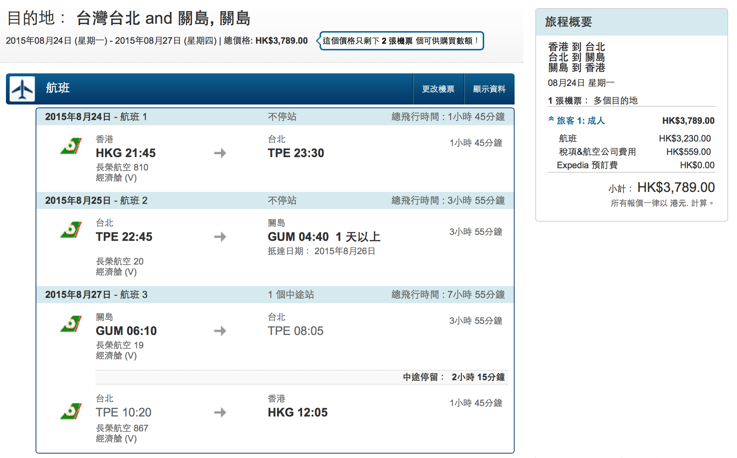Click Expedia 預訂費 label
Screen dimensions: 737x458
pyautogui.click(x=587, y=165)
